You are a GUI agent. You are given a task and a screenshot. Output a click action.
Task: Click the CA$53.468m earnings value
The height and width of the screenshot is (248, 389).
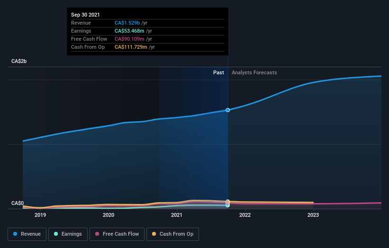tap(129, 31)
